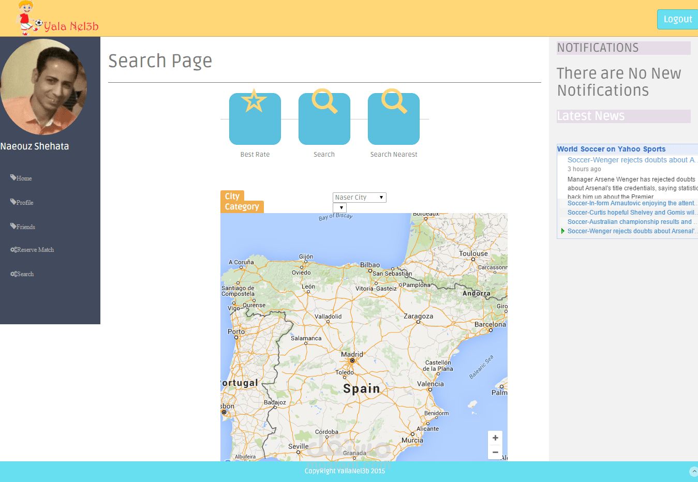Open the Naser City dropdown
Image resolution: width=698 pixels, height=482 pixels.
(x=359, y=198)
